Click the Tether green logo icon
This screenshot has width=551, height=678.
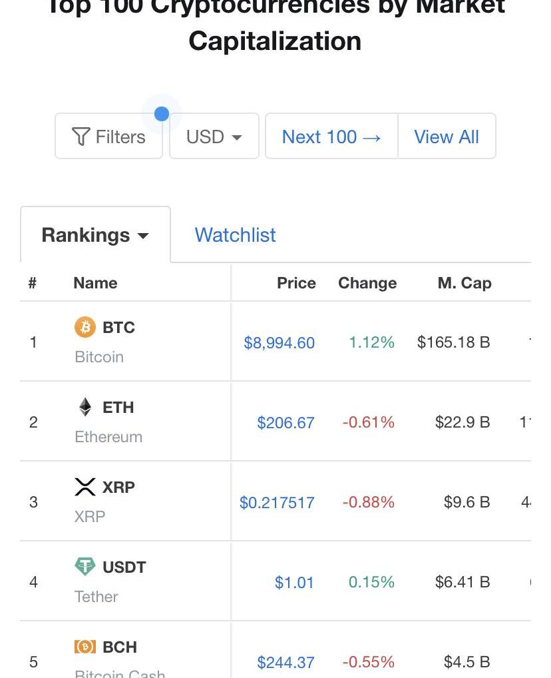[85, 566]
